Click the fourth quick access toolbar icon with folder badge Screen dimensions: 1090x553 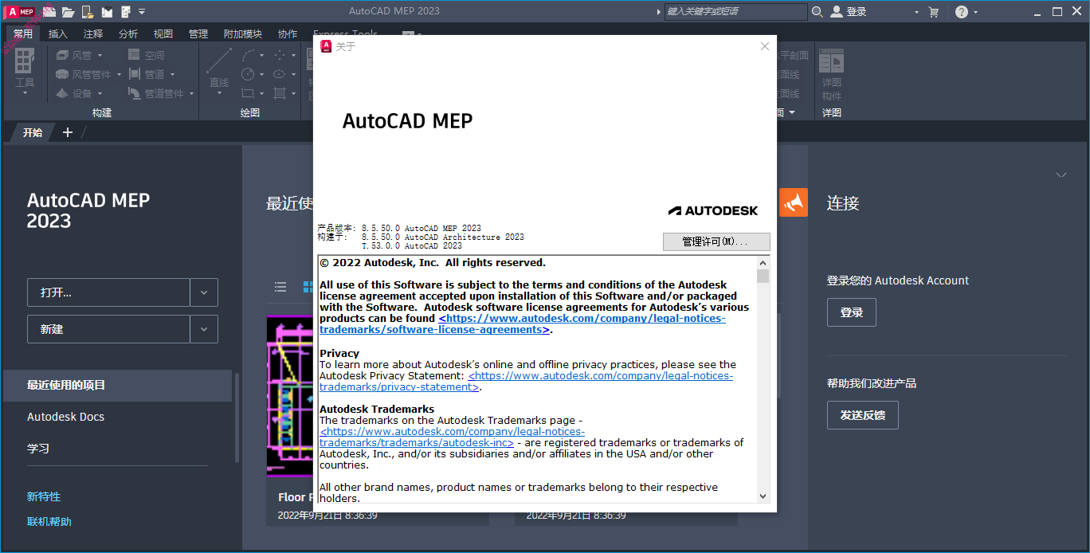[88, 11]
